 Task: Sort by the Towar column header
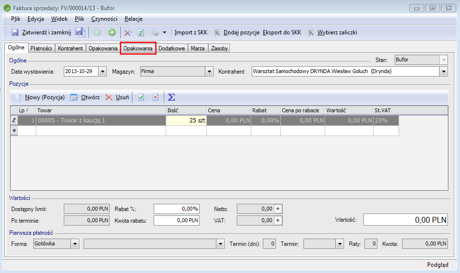pos(101,110)
